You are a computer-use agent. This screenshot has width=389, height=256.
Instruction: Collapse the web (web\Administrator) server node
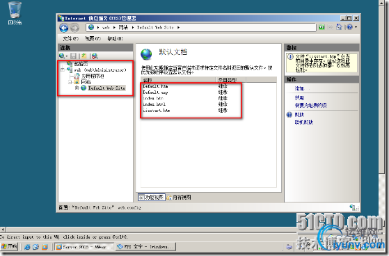[x=63, y=70]
